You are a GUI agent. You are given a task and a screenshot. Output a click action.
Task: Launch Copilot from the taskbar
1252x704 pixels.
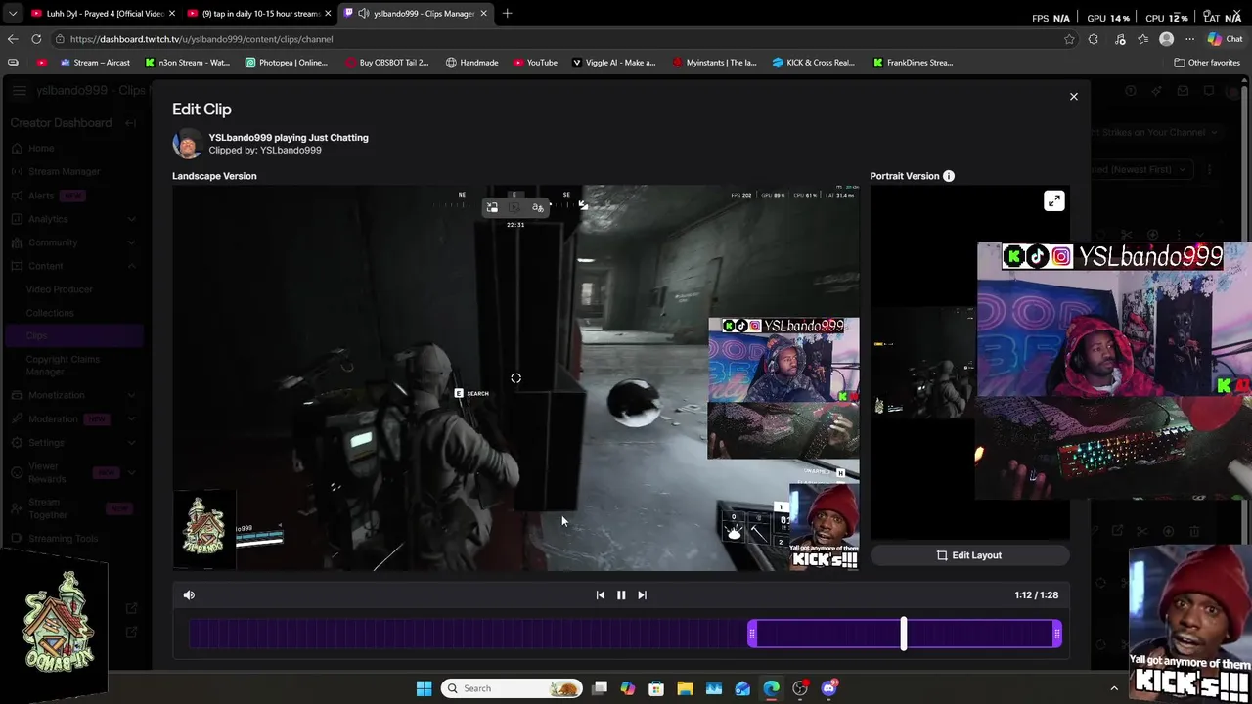coord(628,688)
